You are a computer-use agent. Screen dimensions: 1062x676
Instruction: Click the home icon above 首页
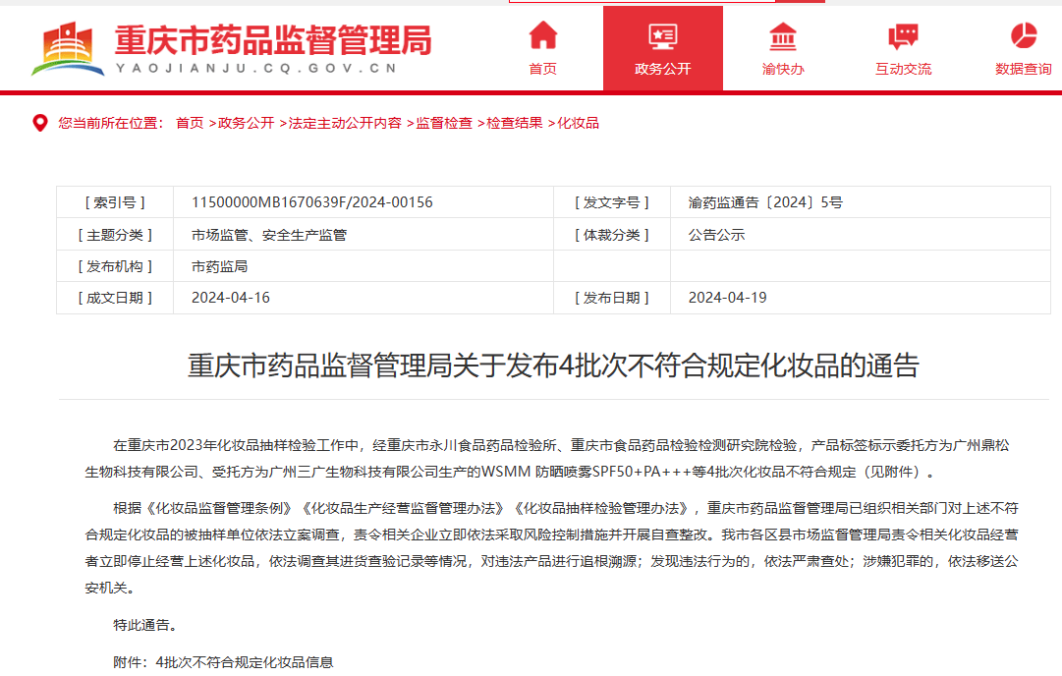(542, 35)
